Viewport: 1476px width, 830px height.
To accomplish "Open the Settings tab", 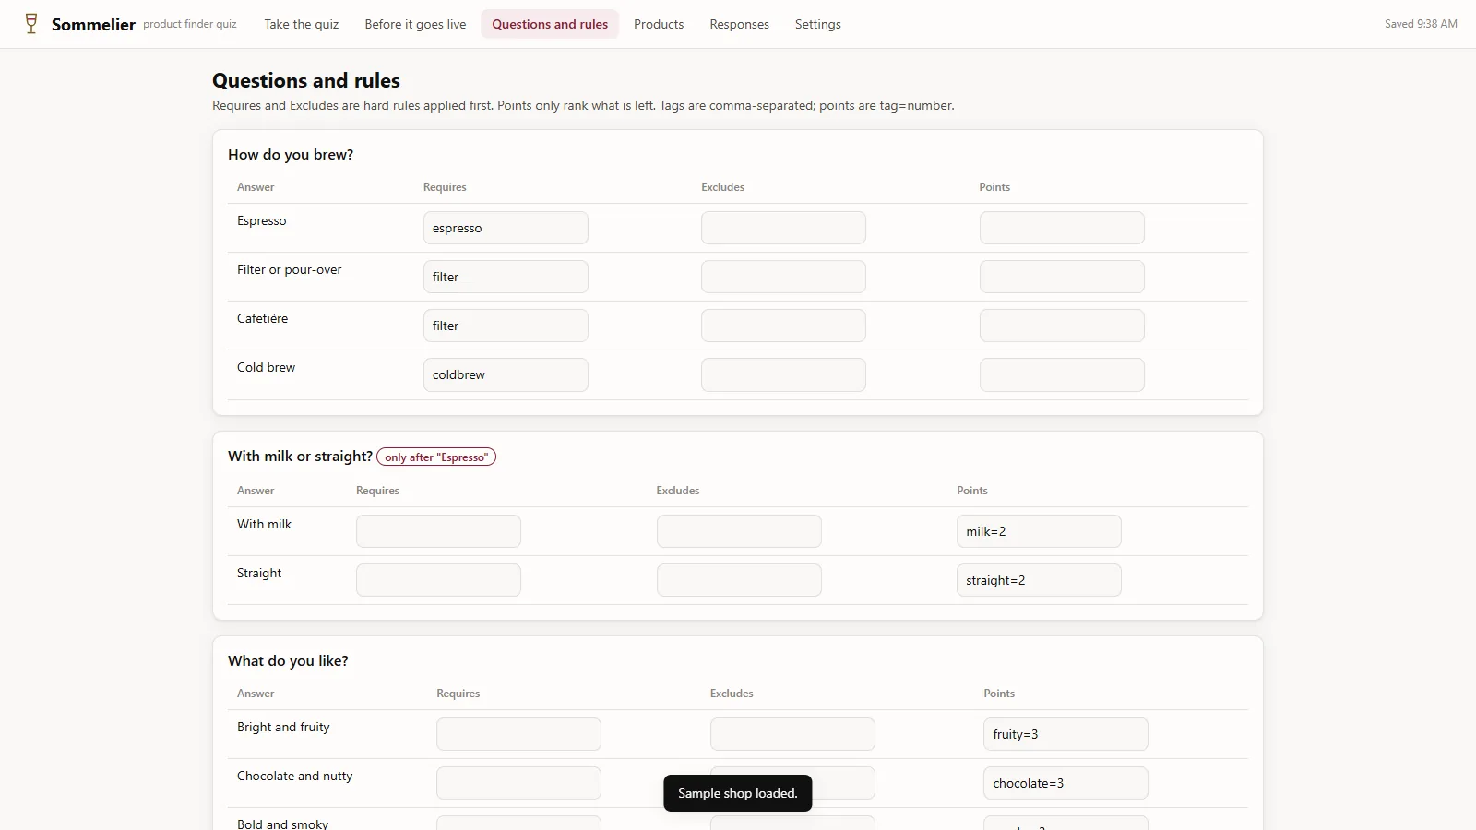I will 818,24.
